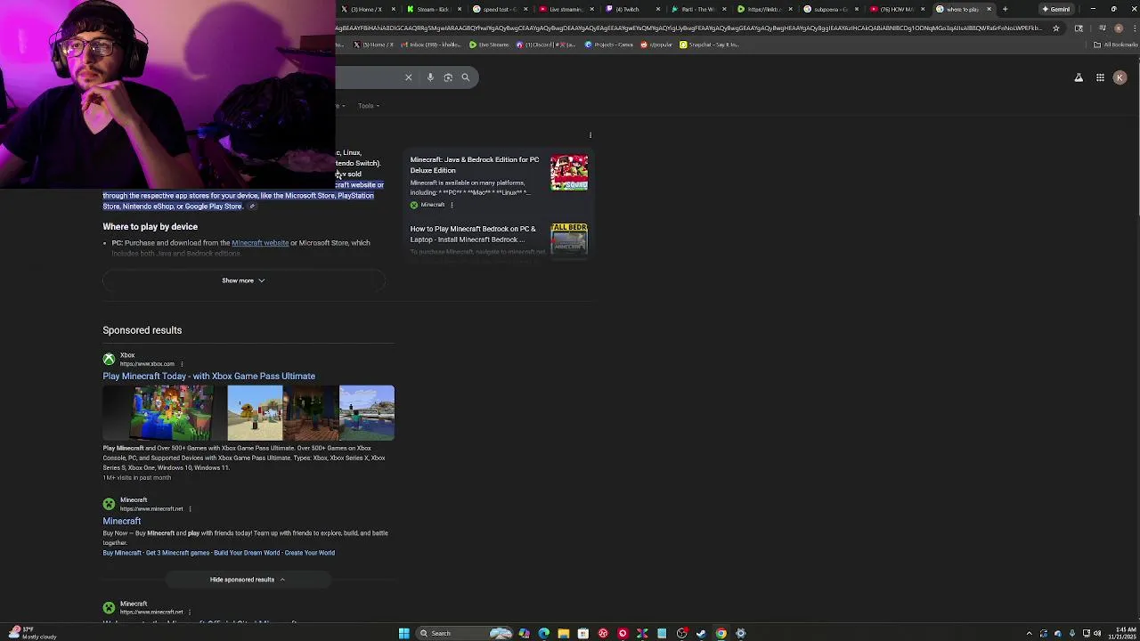Click the Xbox logo favicon in the ad
Screen dimensions: 1140x641
tap(109, 359)
